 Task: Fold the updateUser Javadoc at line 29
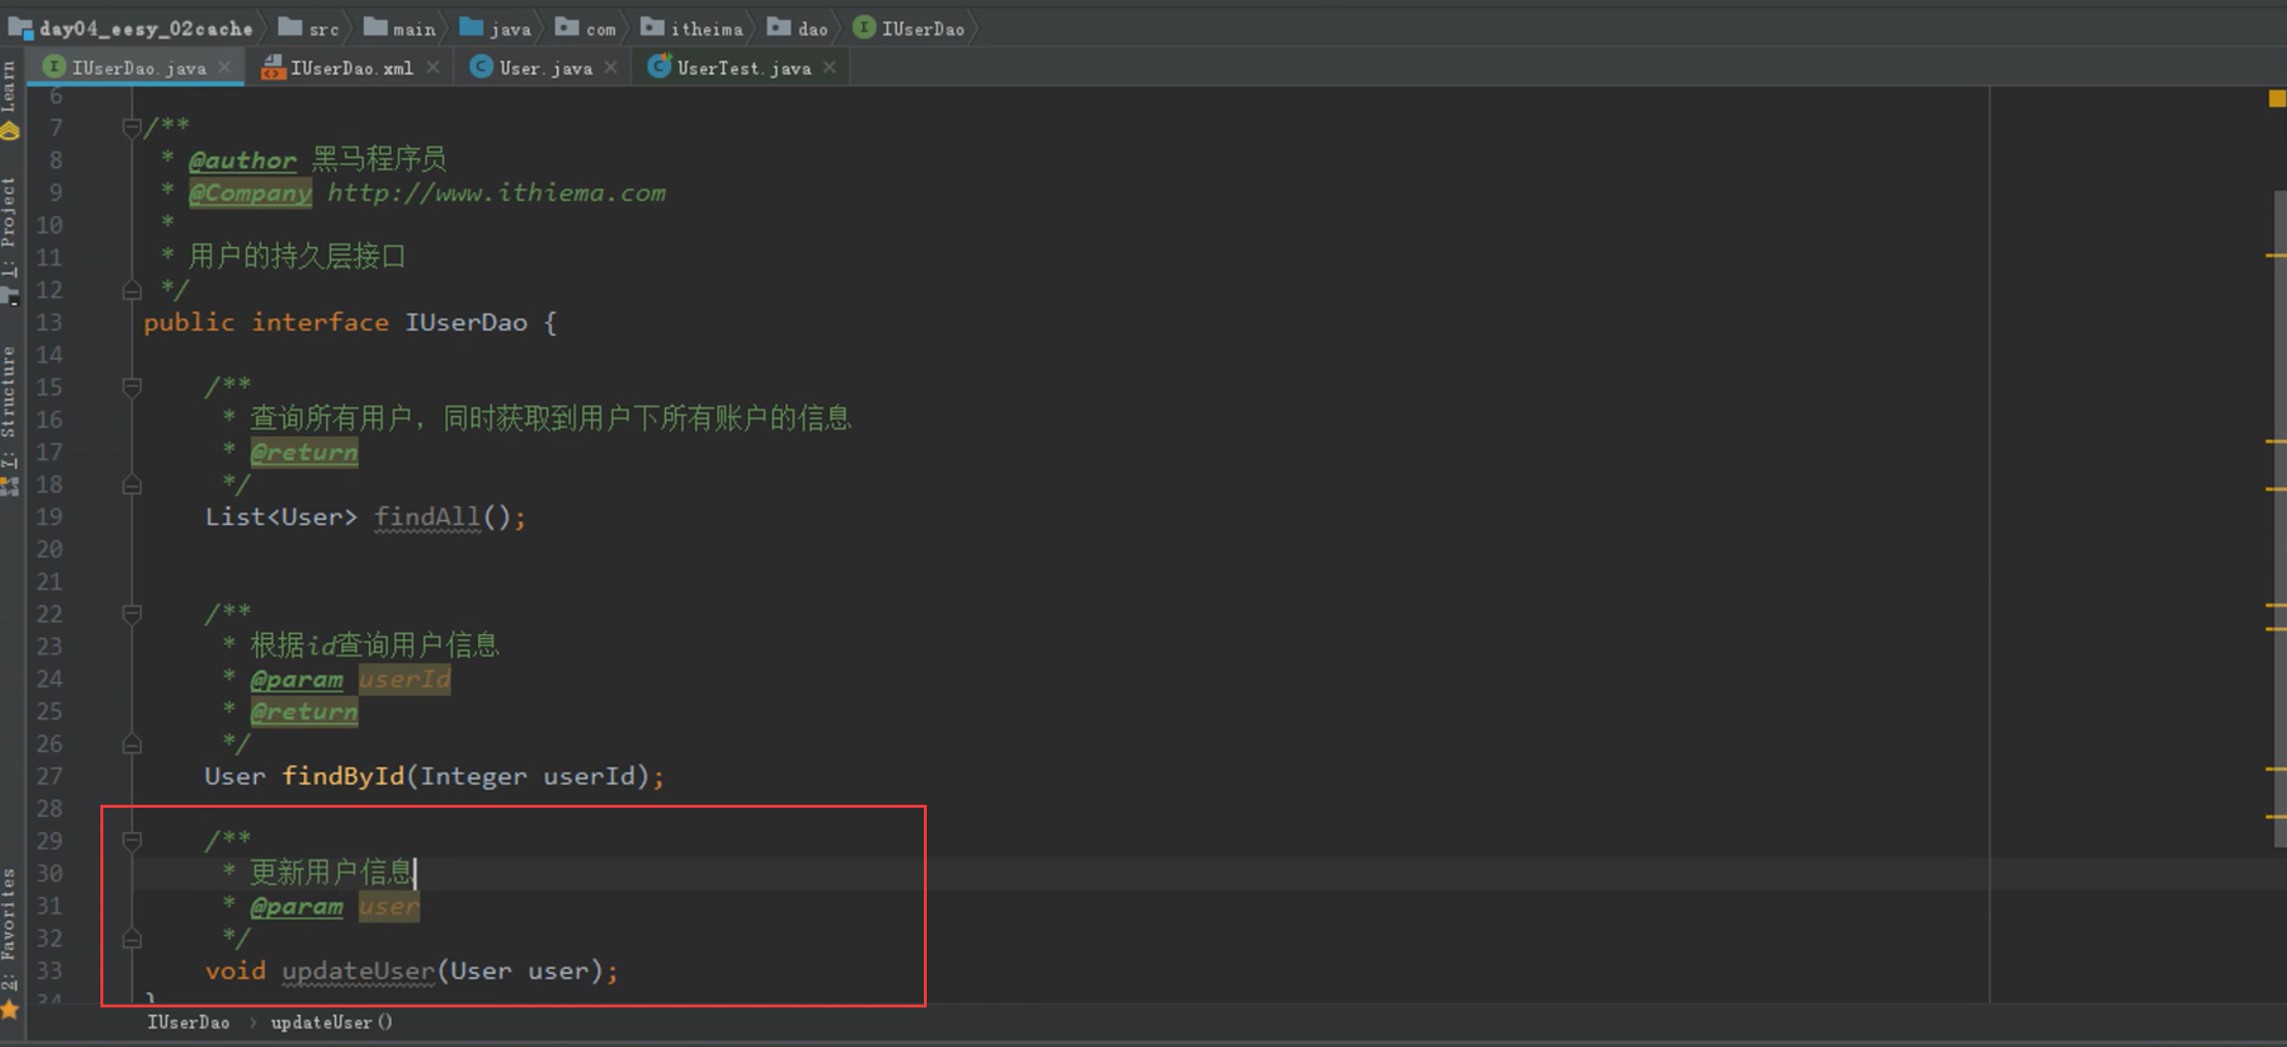(x=132, y=840)
